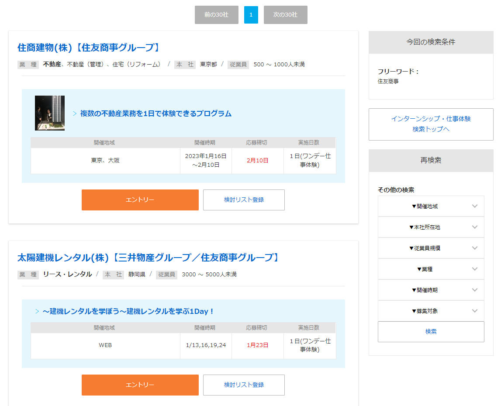
Task: Select the 静岡県 headquarters text
Action: tap(137, 275)
